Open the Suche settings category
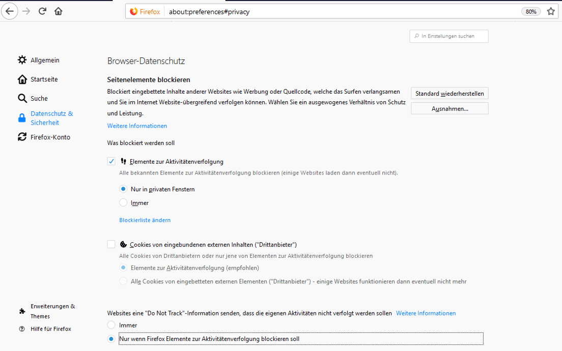Screen dimensions: 562x351 [33, 98]
